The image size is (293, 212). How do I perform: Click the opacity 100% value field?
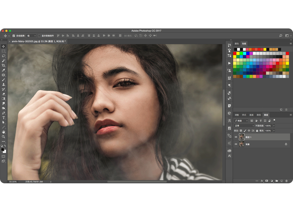[268, 126]
